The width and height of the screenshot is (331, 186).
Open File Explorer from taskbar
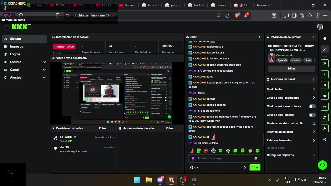pos(148,180)
